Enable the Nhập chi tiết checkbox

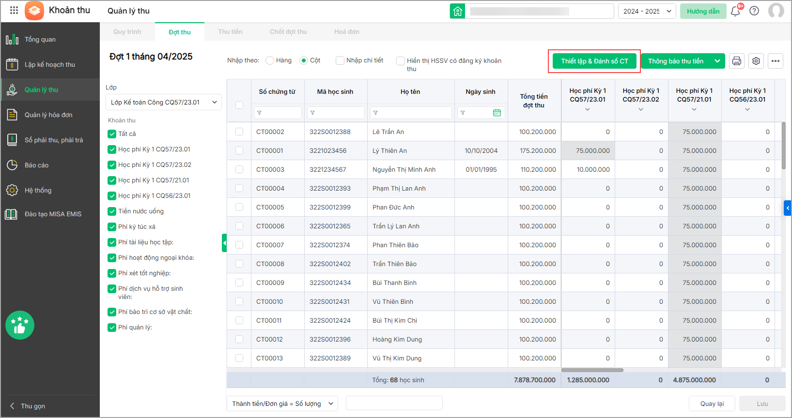pos(340,60)
